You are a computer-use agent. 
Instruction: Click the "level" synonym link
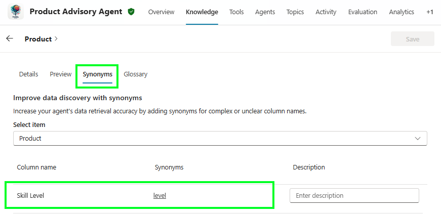point(159,196)
